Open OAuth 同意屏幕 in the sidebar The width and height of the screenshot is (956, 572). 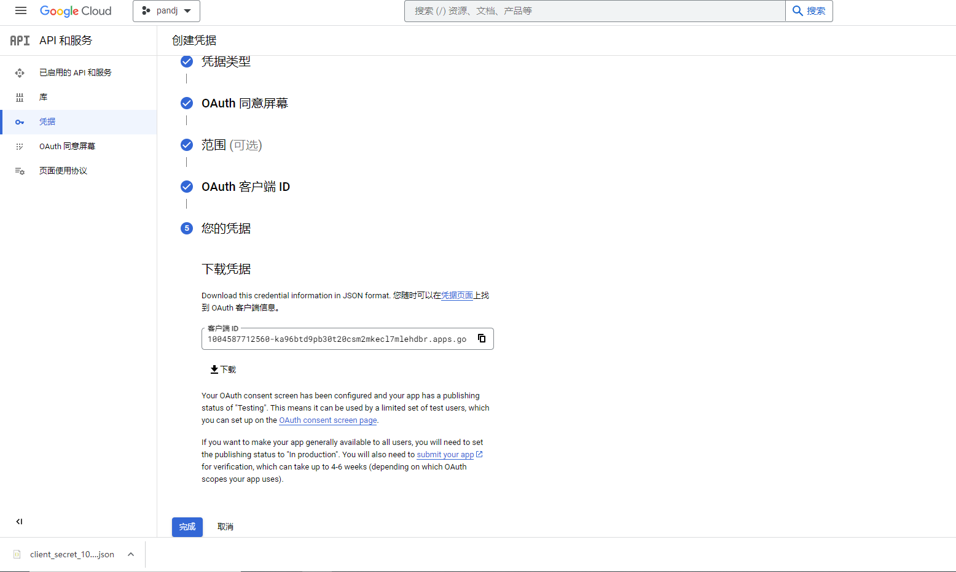click(67, 146)
